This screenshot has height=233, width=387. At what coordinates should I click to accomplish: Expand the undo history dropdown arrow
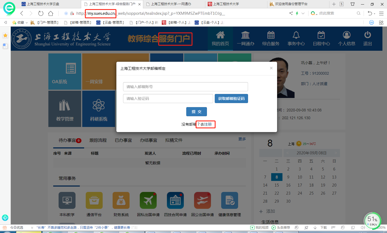click(x=374, y=14)
